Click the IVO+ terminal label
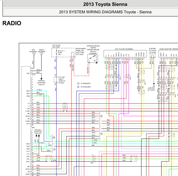 [28, 156]
